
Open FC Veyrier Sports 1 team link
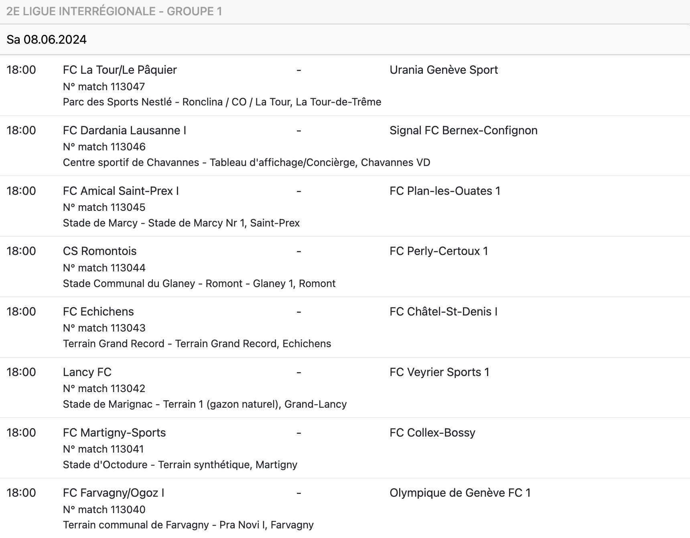click(439, 372)
